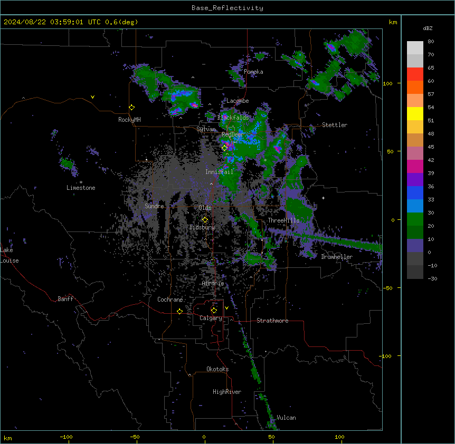Click the yellow V marker northwest of RockyMH
The height and width of the screenshot is (444, 455).
92,97
